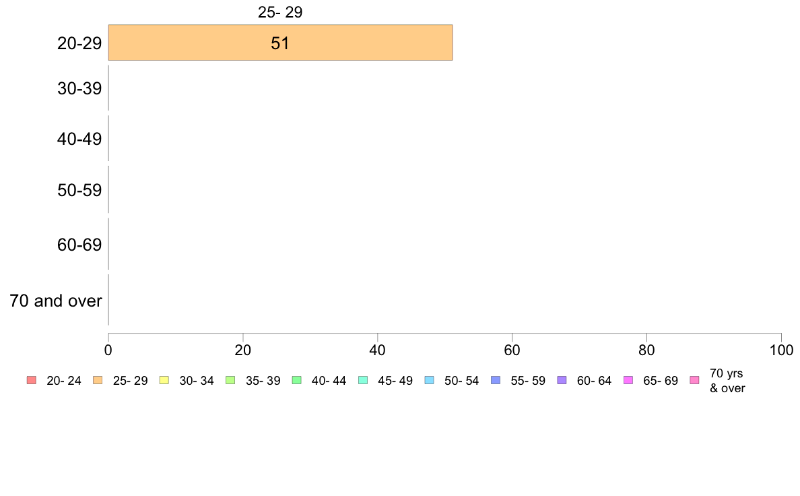
Task: Click the 100 tick on x-axis
Action: click(781, 350)
